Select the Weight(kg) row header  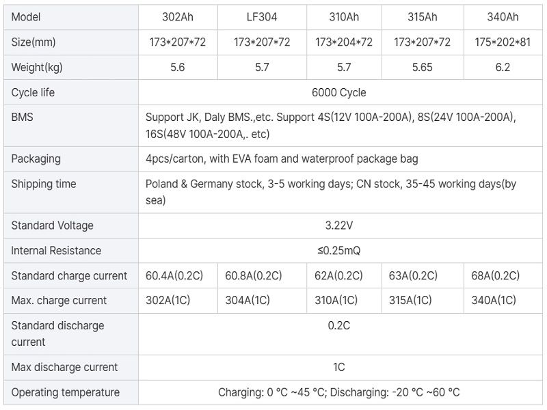[x=38, y=67]
